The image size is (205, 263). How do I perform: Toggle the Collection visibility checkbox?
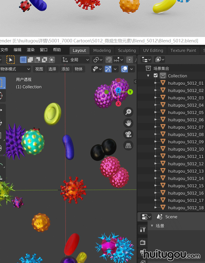pyautogui.click(x=156, y=76)
